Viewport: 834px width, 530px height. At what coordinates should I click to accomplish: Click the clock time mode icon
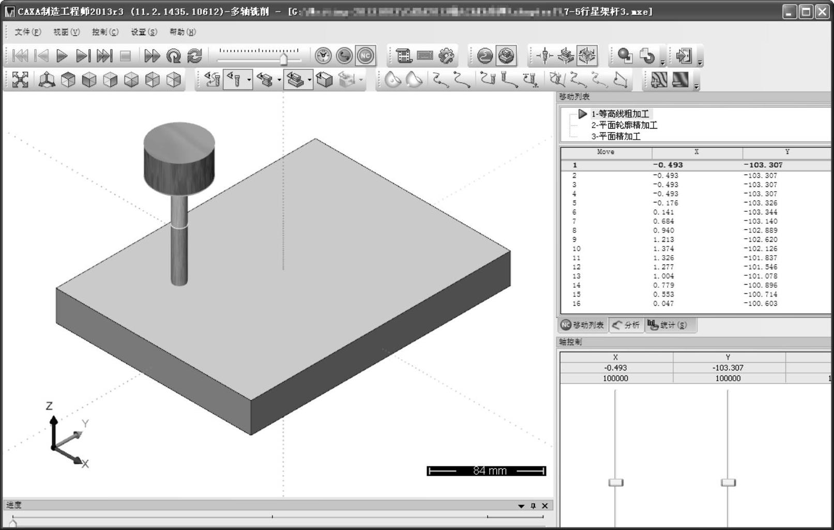tap(323, 56)
